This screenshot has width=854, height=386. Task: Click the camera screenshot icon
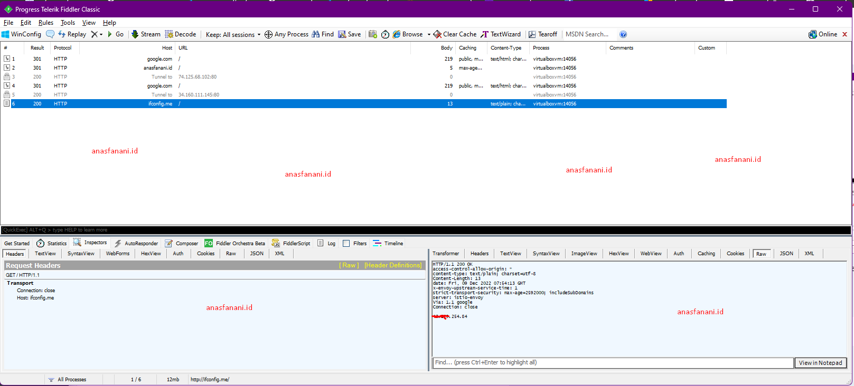pos(373,34)
